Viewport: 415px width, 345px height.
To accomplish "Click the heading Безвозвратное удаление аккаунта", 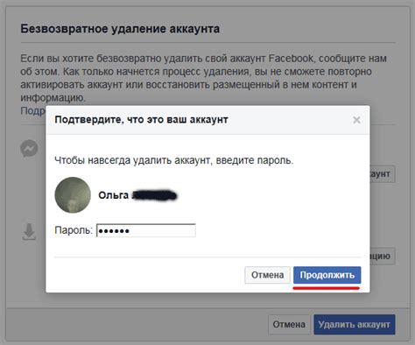I will pyautogui.click(x=120, y=29).
